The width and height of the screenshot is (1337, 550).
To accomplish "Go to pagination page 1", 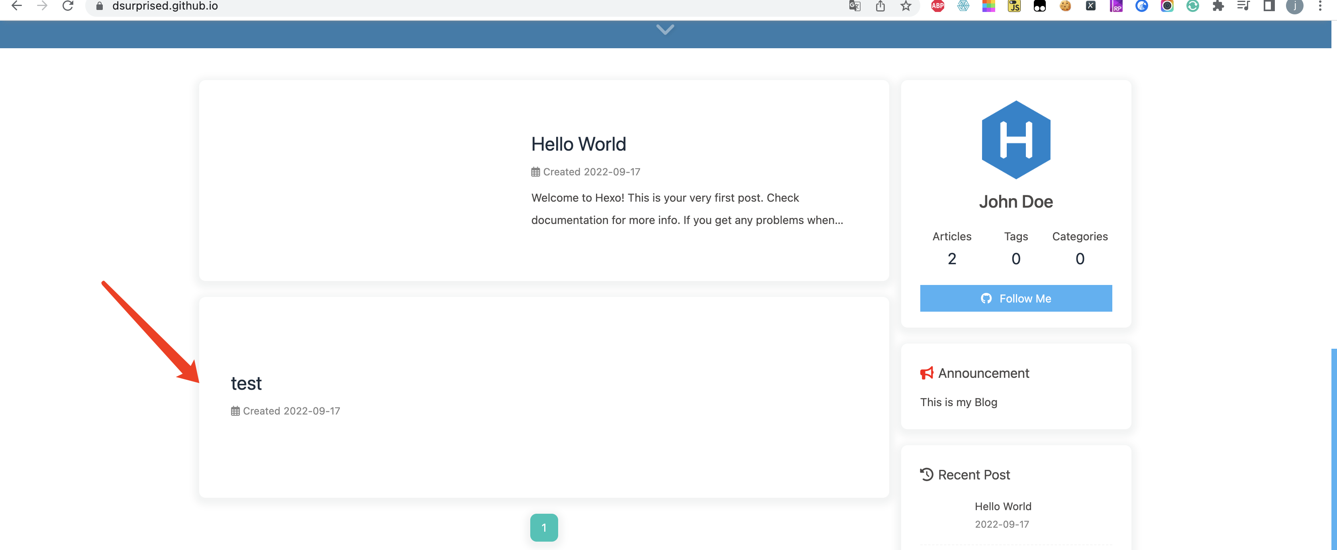I will tap(543, 528).
